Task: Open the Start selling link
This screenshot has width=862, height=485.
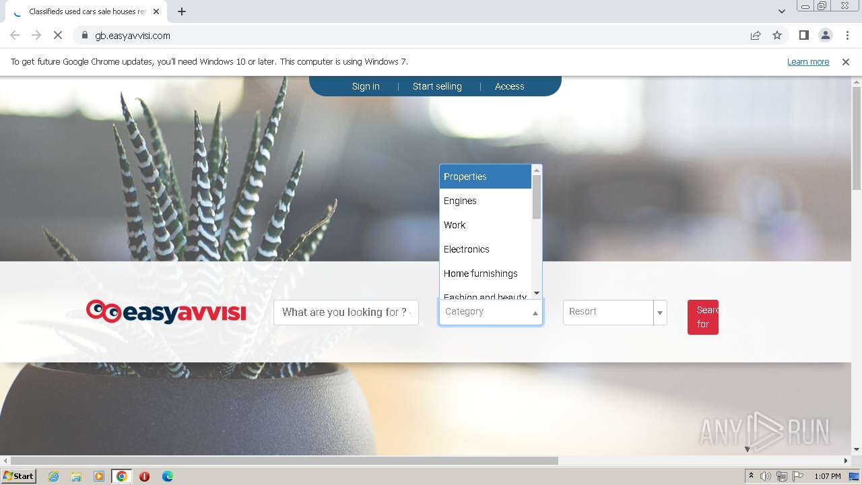Action: tap(437, 86)
